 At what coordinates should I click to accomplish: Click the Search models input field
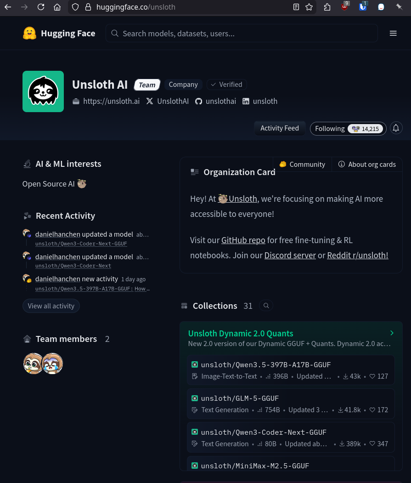[x=242, y=33]
